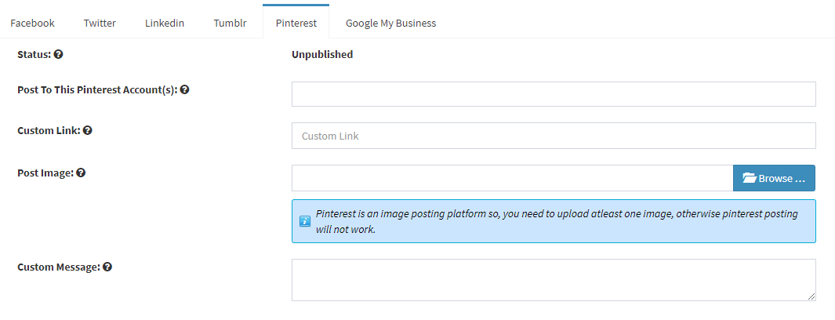This screenshot has width=835, height=320.
Task: Open the Pinterest account(s) selection field
Action: [554, 94]
